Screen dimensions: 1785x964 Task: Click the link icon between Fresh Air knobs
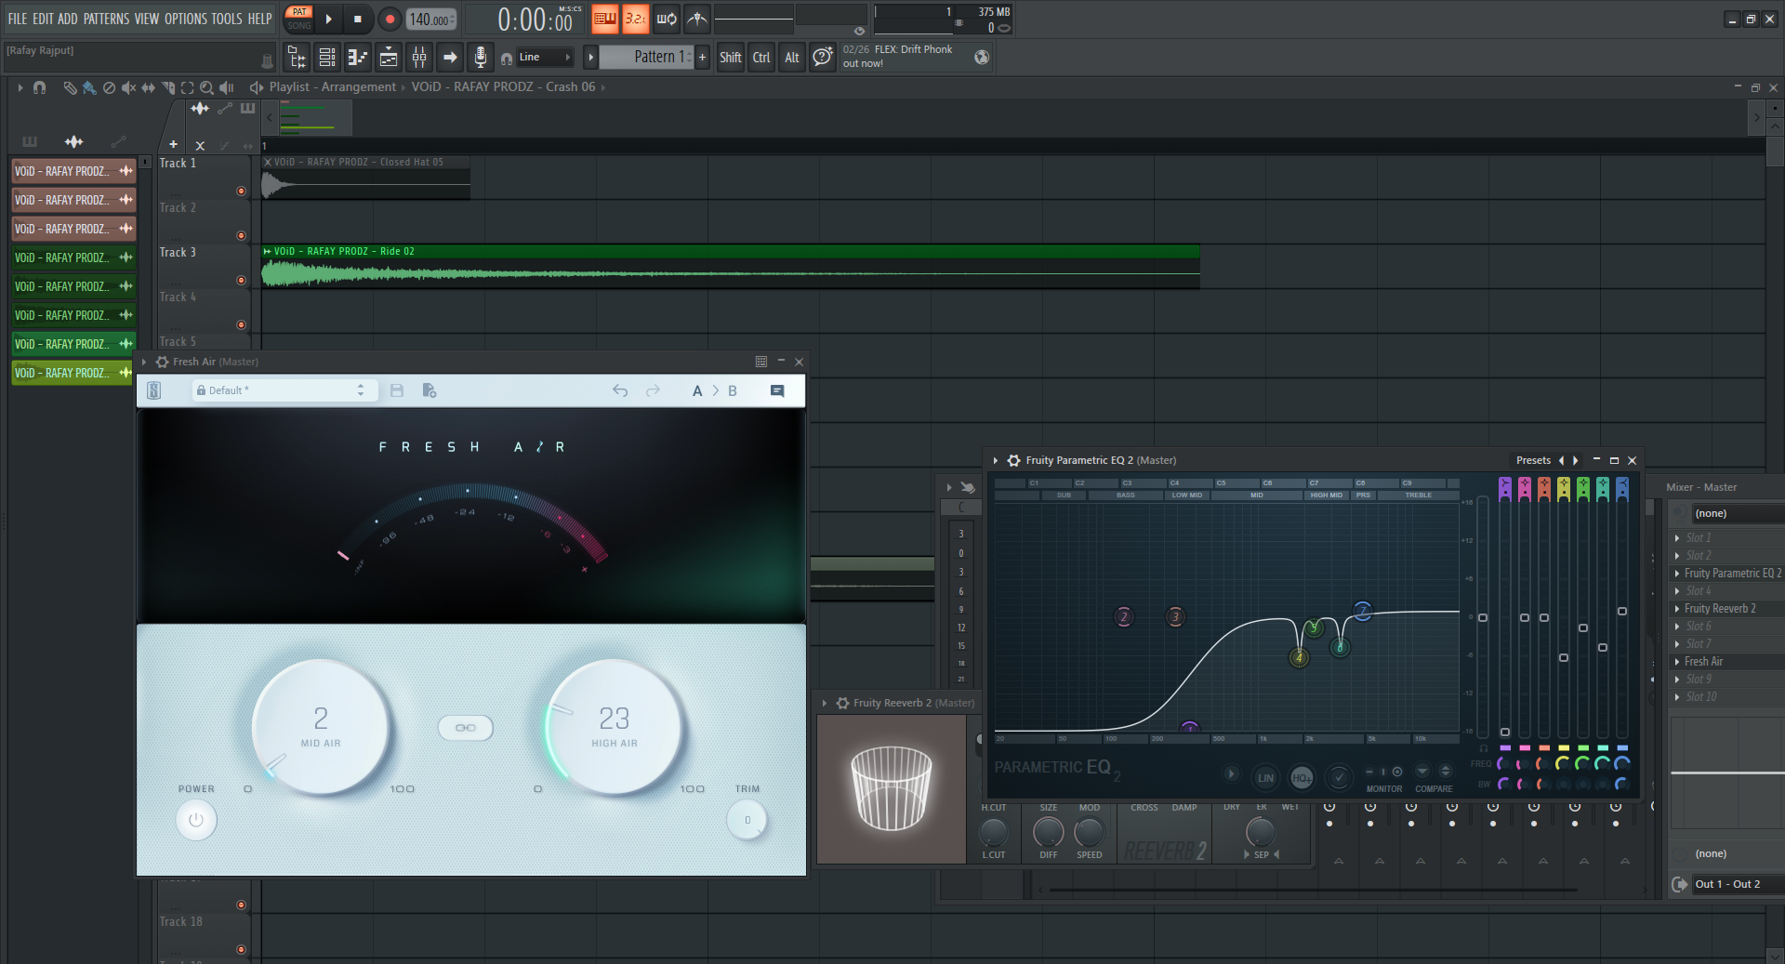pyautogui.click(x=466, y=728)
